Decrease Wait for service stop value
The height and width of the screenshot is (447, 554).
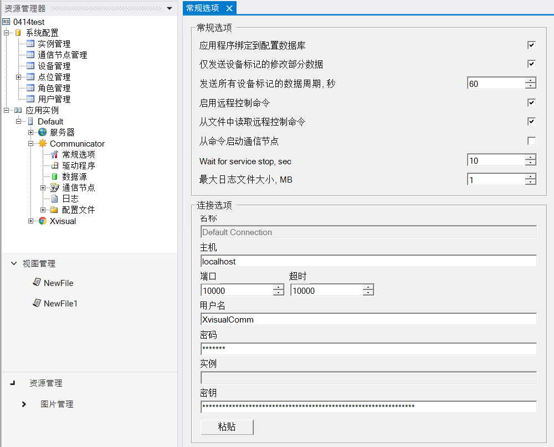530,163
